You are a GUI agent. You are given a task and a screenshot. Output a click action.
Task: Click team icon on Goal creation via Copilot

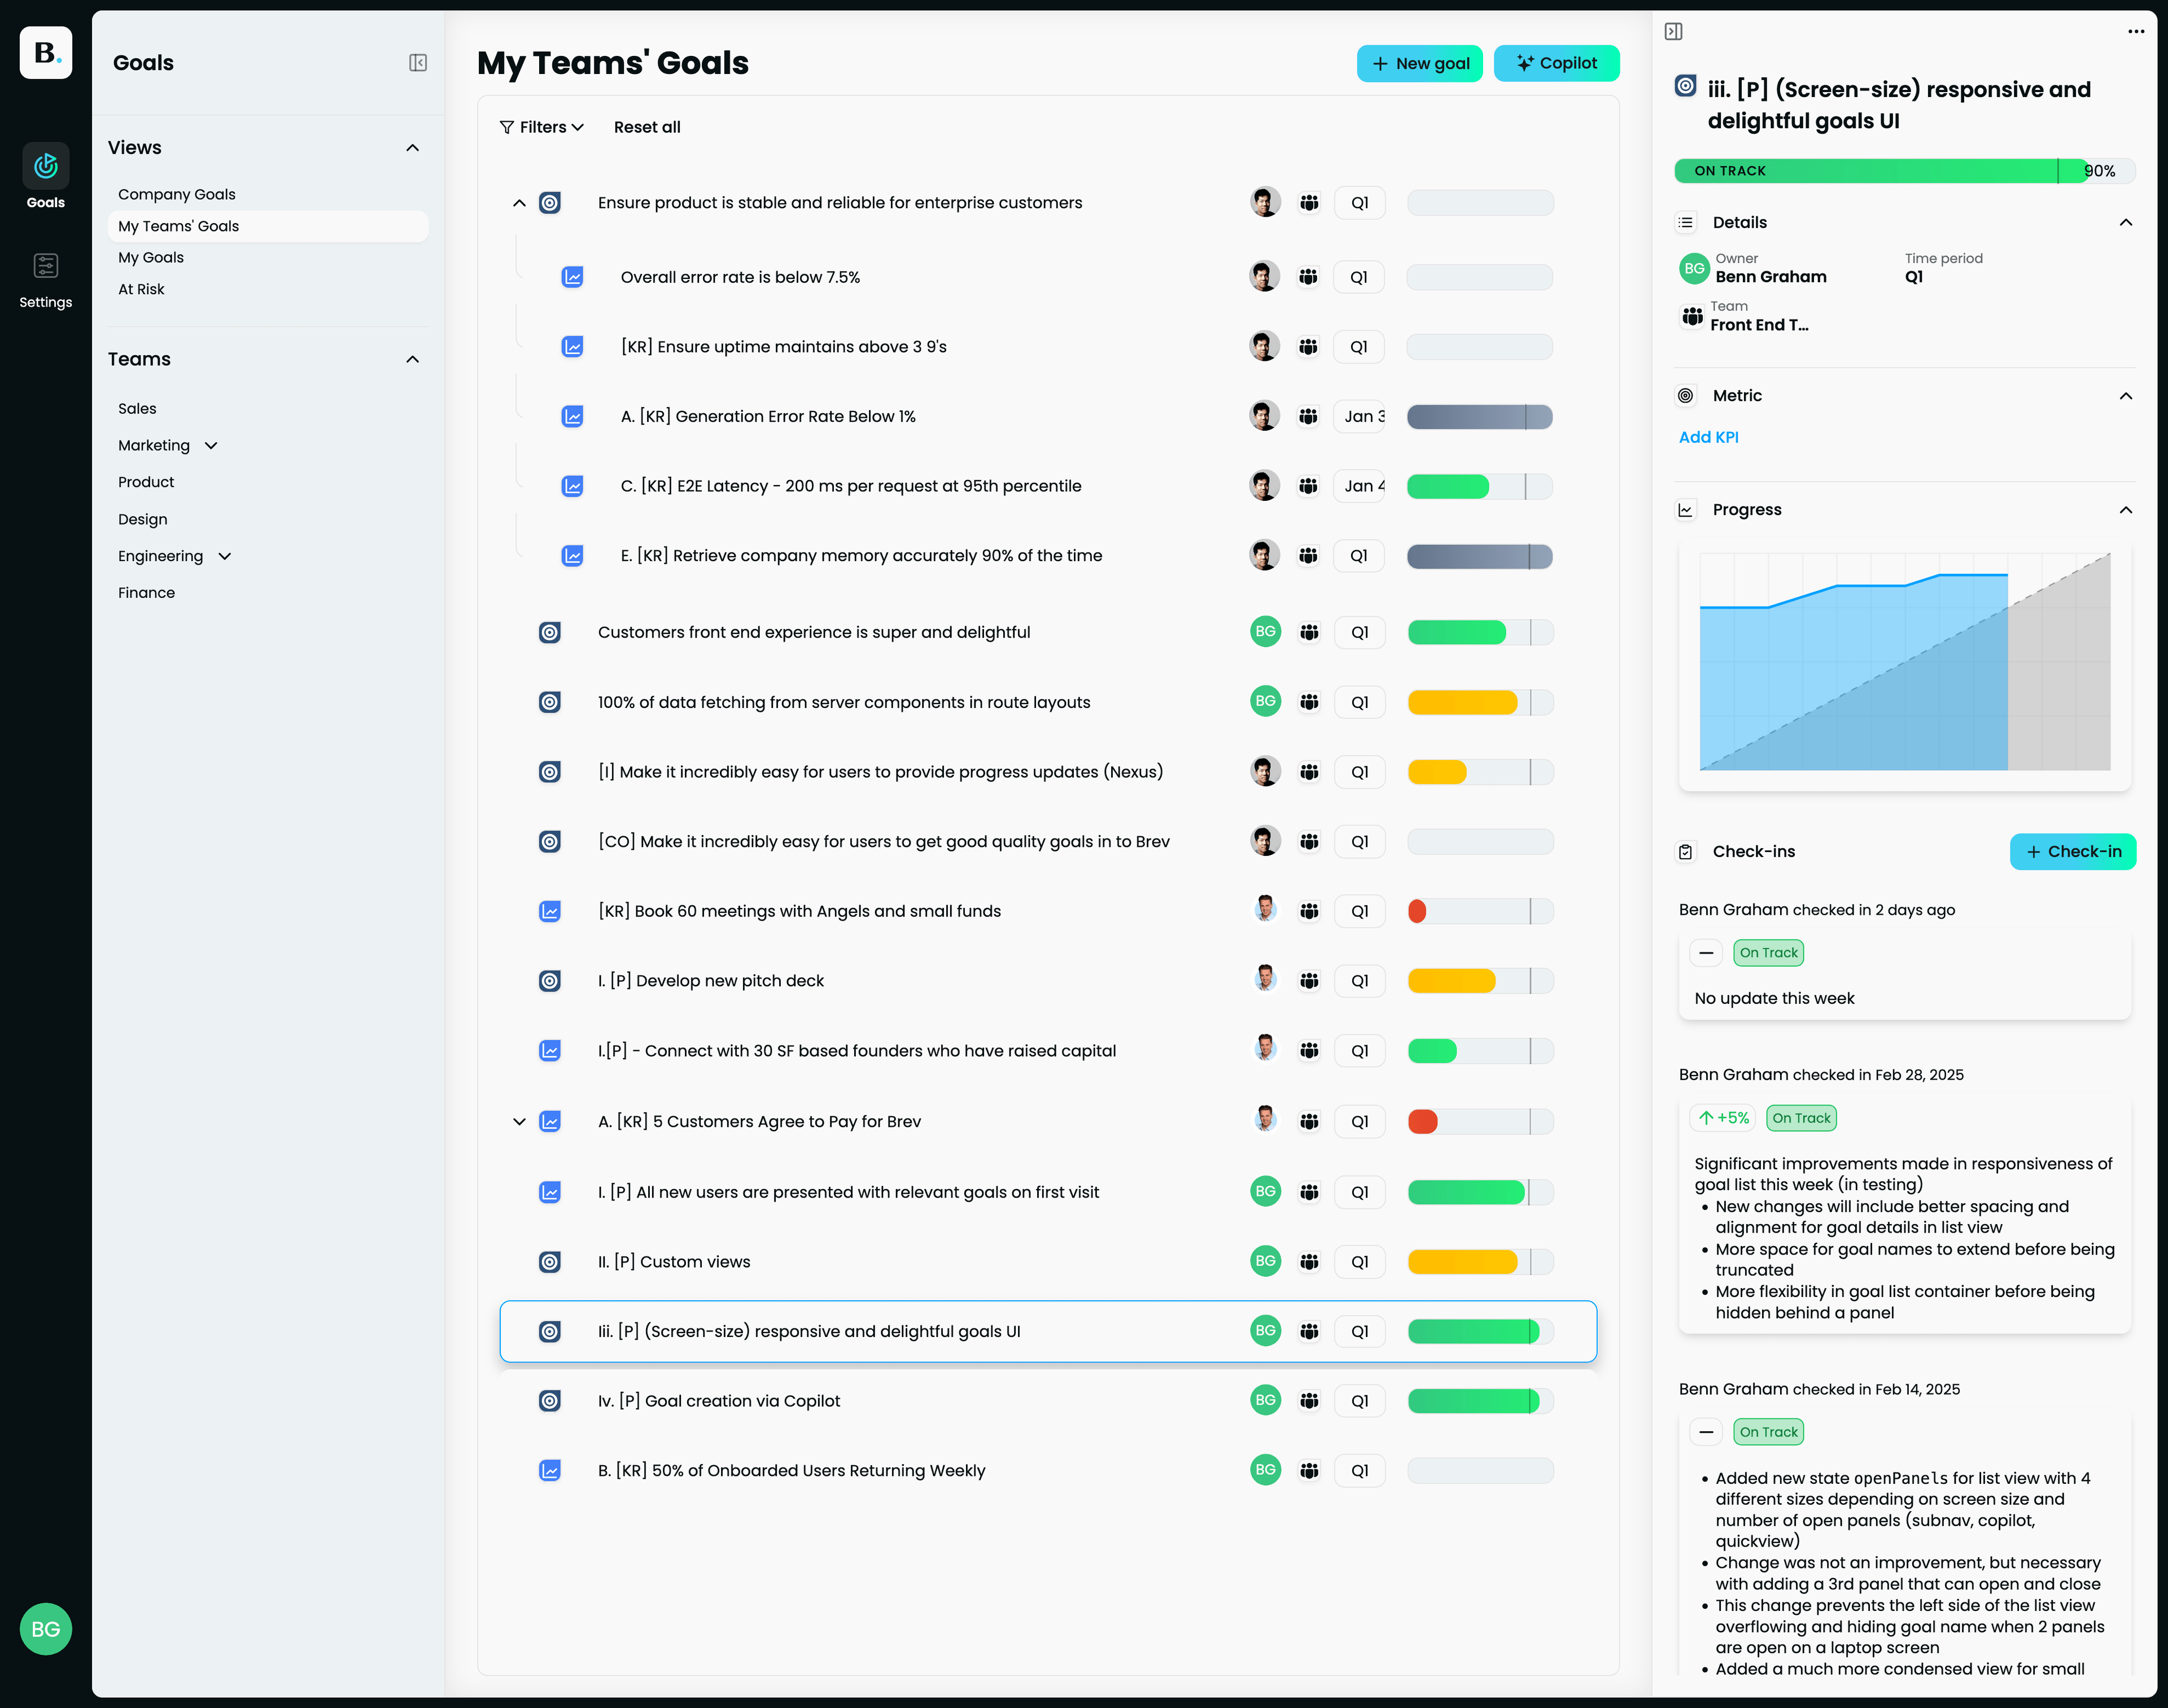point(1309,1401)
